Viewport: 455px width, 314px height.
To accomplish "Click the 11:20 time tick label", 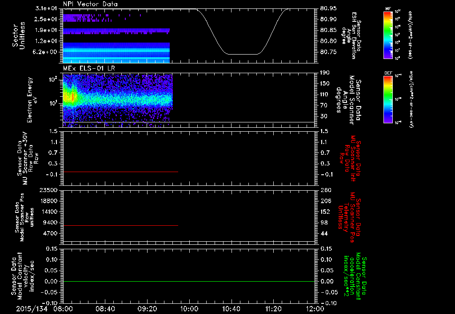I will [x=273, y=309].
